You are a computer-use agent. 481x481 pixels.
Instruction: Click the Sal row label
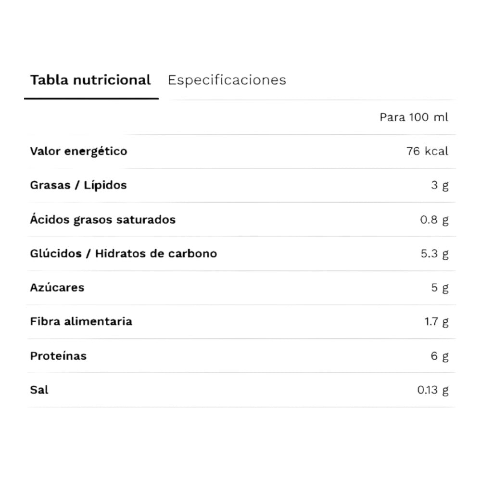[x=39, y=390]
